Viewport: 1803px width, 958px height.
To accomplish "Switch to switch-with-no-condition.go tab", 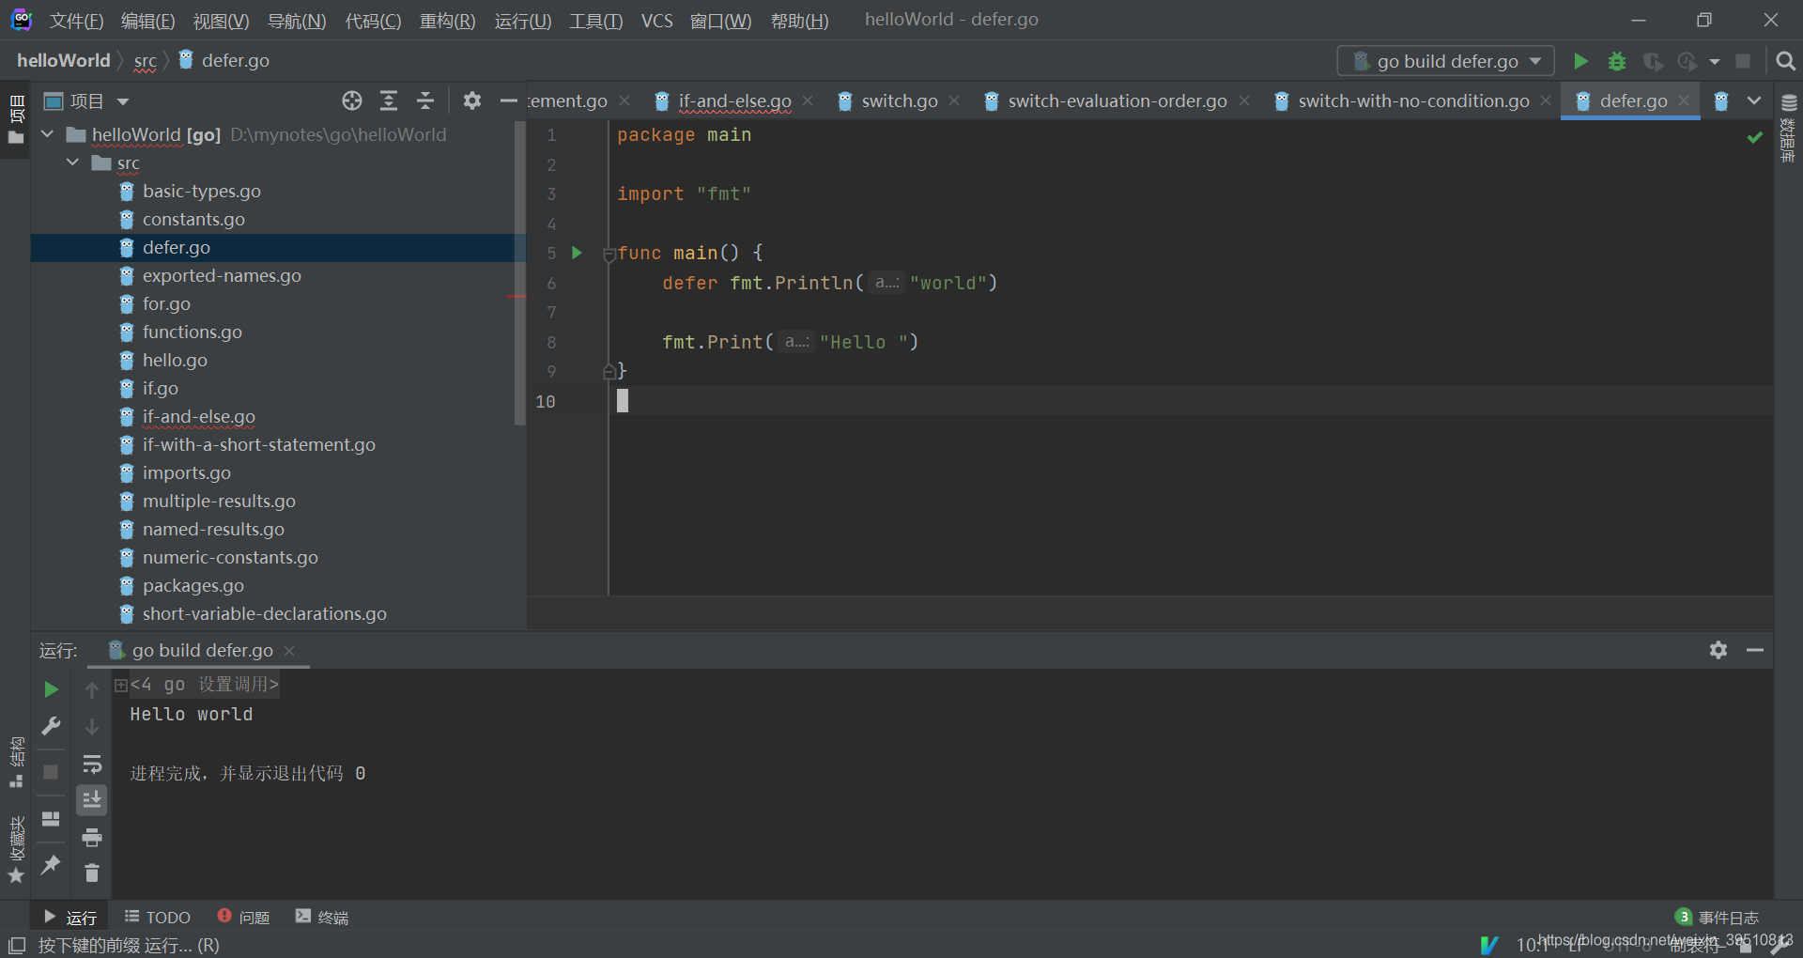I will [1413, 100].
